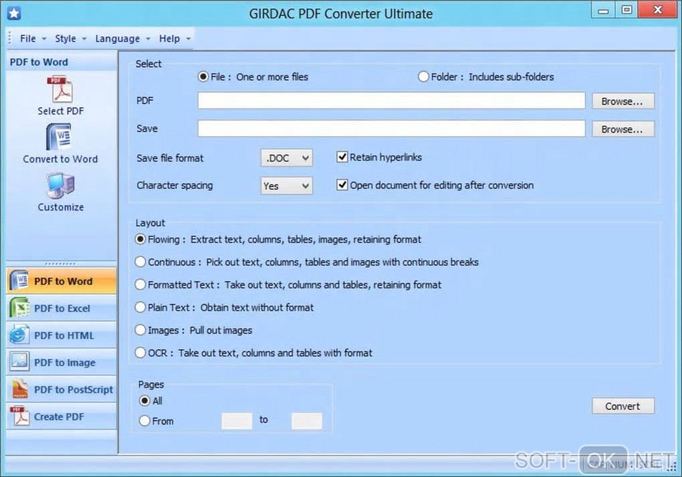
Task: Click Browse next to the PDF field
Action: [x=622, y=102]
